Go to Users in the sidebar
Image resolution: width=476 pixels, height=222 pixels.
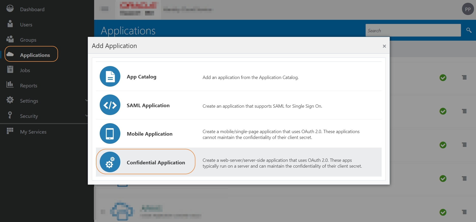tap(26, 25)
